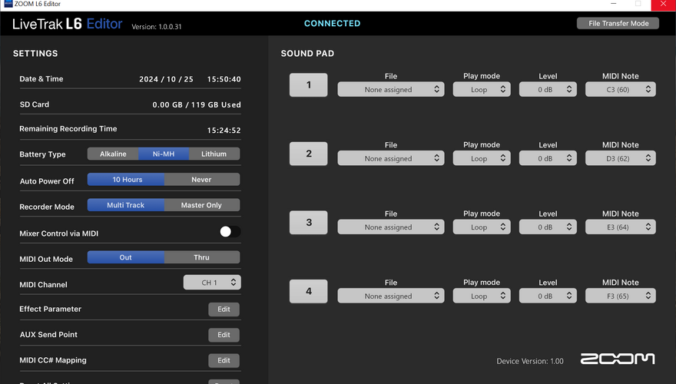Trigger sound pad 3
This screenshot has height=384, width=676.
pos(308,223)
